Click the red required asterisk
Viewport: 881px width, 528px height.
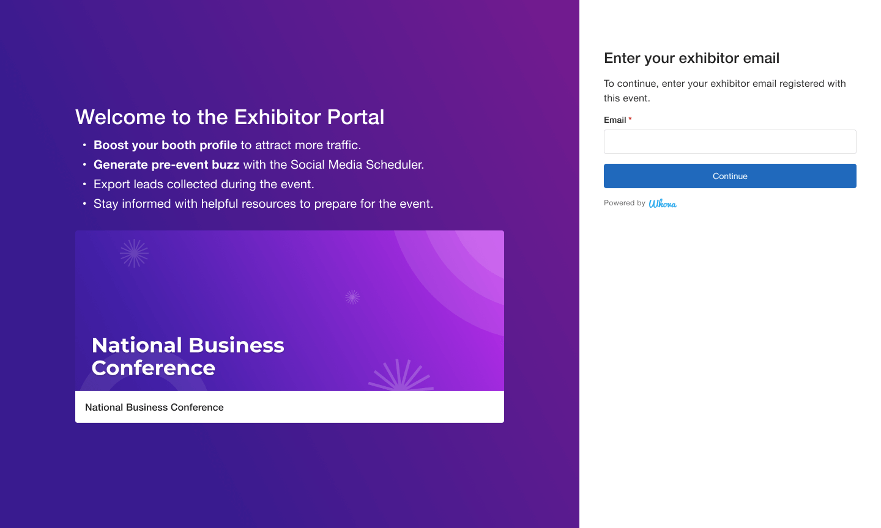point(630,119)
